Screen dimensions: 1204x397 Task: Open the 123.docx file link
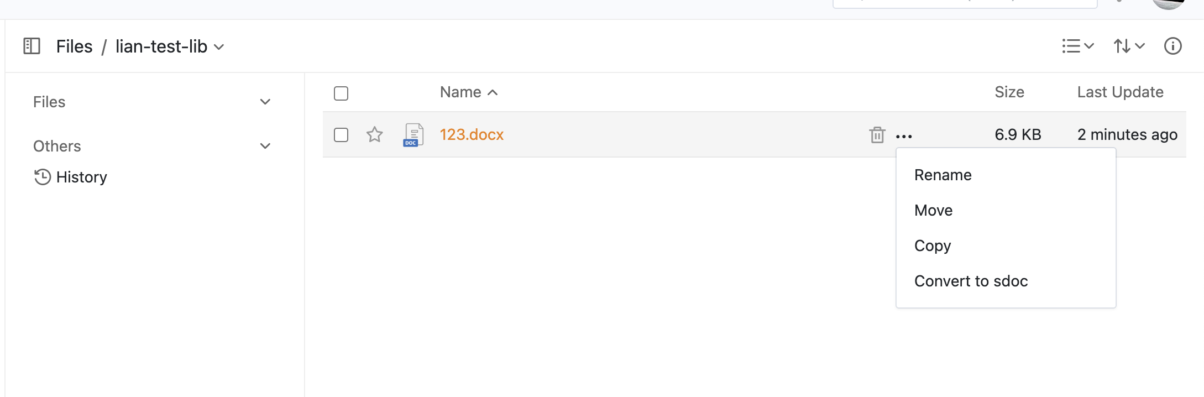(x=472, y=134)
